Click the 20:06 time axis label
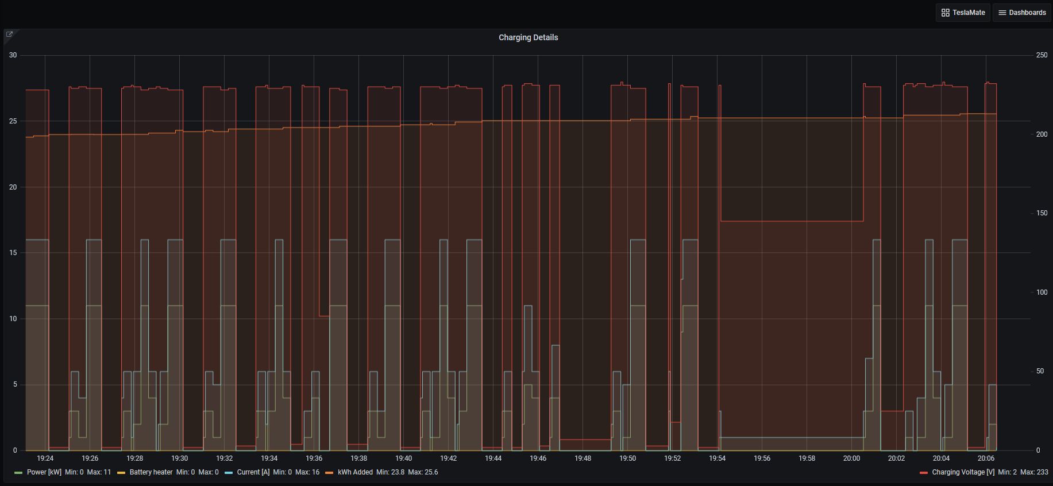The height and width of the screenshot is (486, 1053). [x=986, y=458]
